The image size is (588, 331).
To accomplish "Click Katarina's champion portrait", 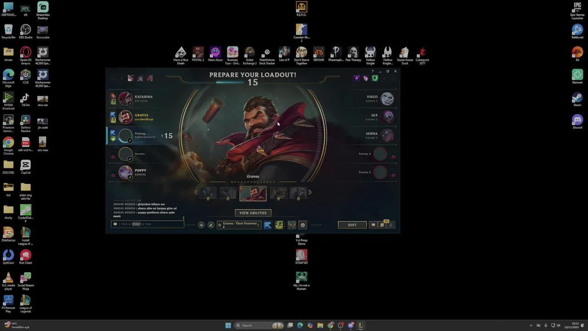I will (125, 98).
